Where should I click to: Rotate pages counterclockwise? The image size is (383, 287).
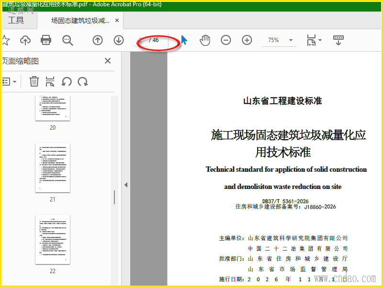67,81
